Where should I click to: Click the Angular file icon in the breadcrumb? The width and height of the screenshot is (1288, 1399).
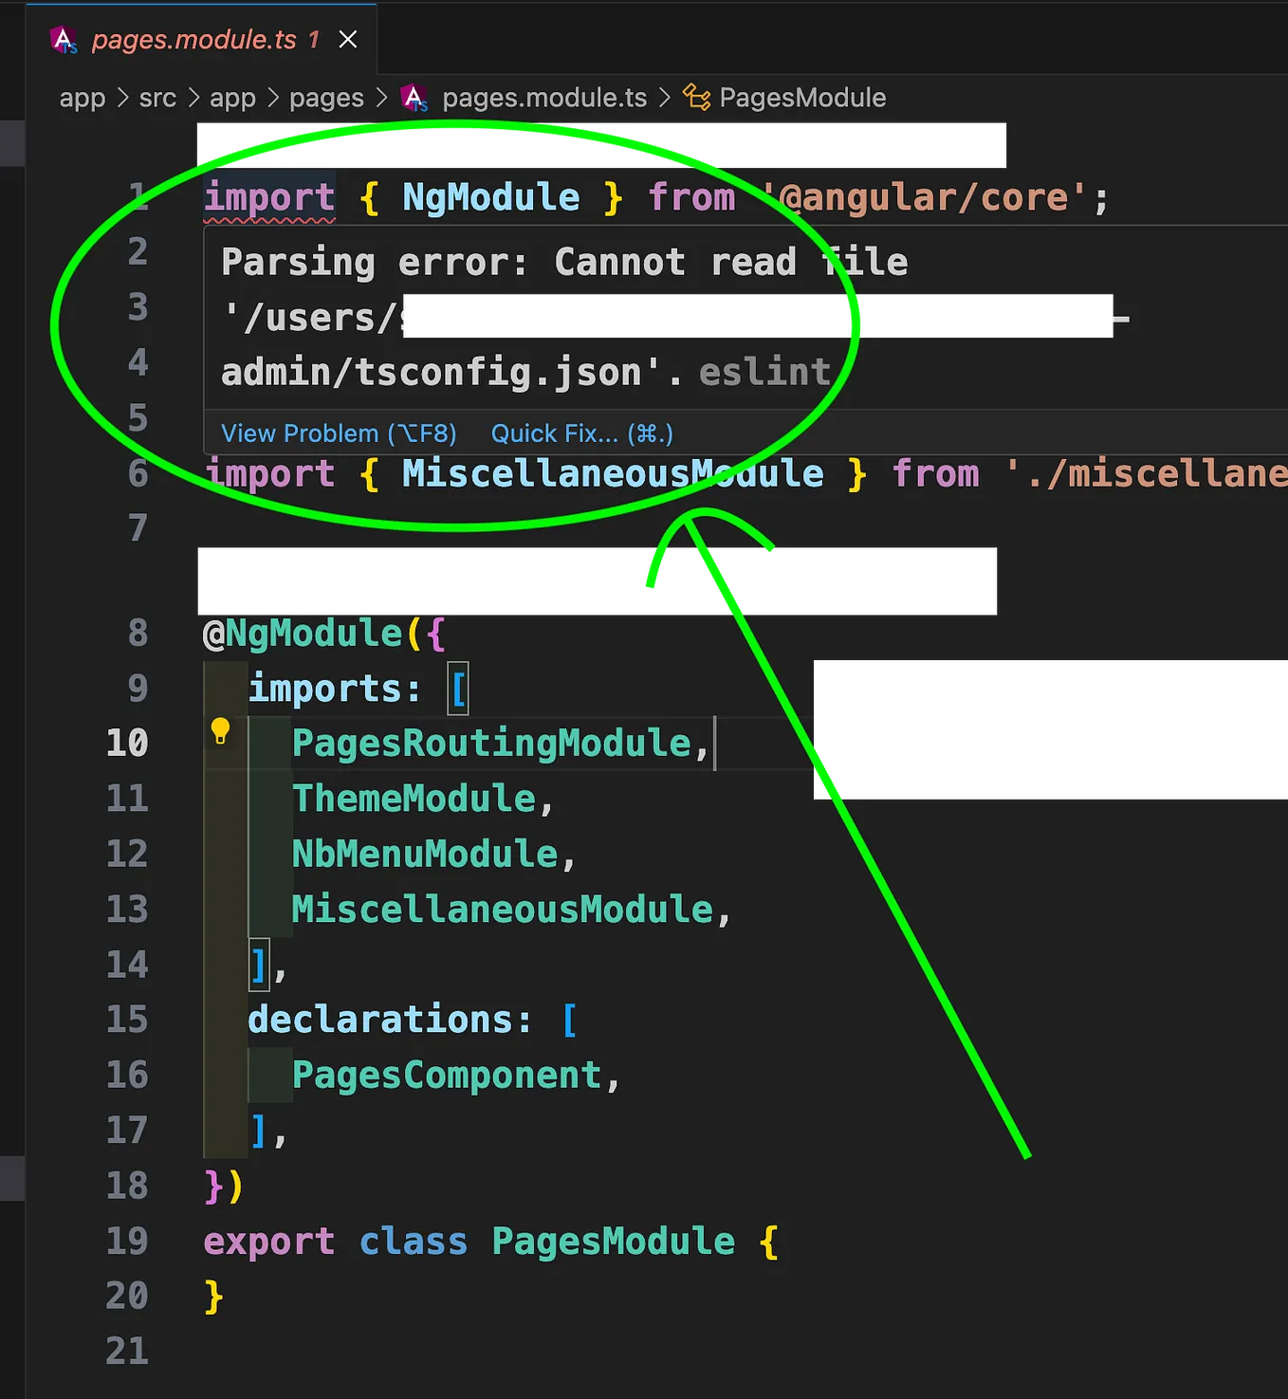point(414,97)
